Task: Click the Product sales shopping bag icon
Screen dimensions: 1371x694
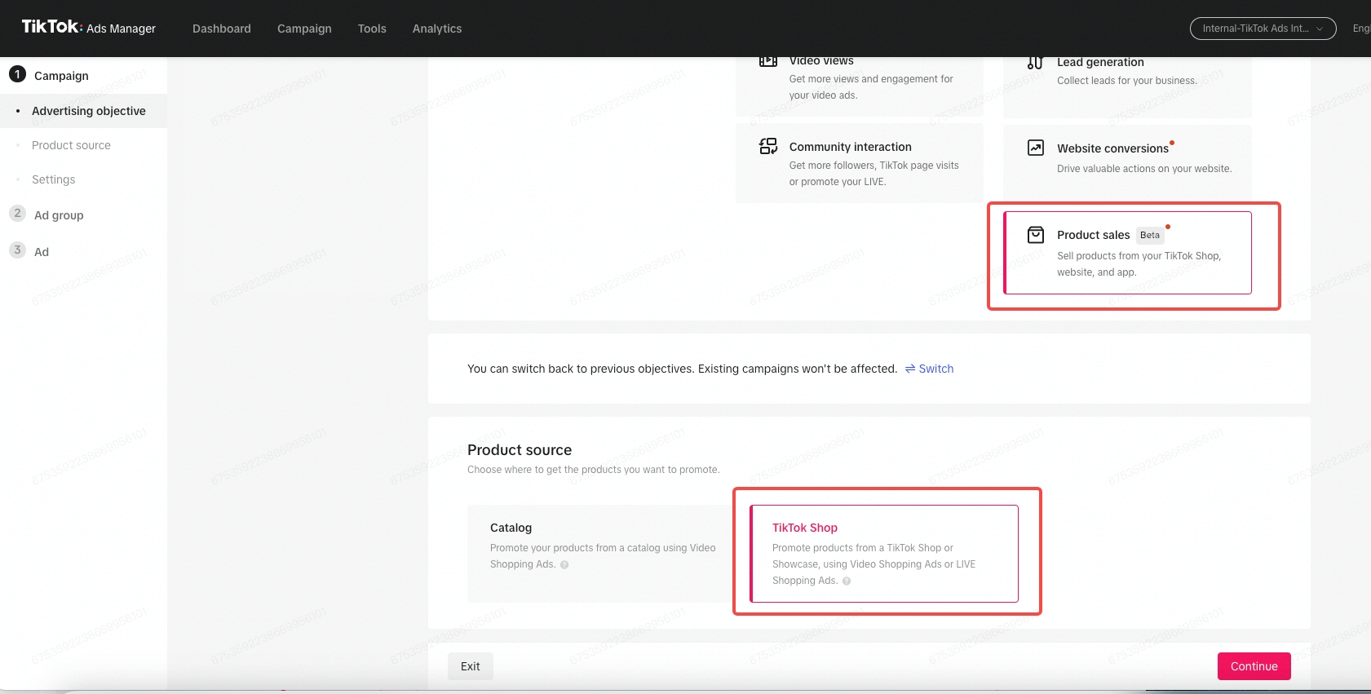Action: [1035, 235]
